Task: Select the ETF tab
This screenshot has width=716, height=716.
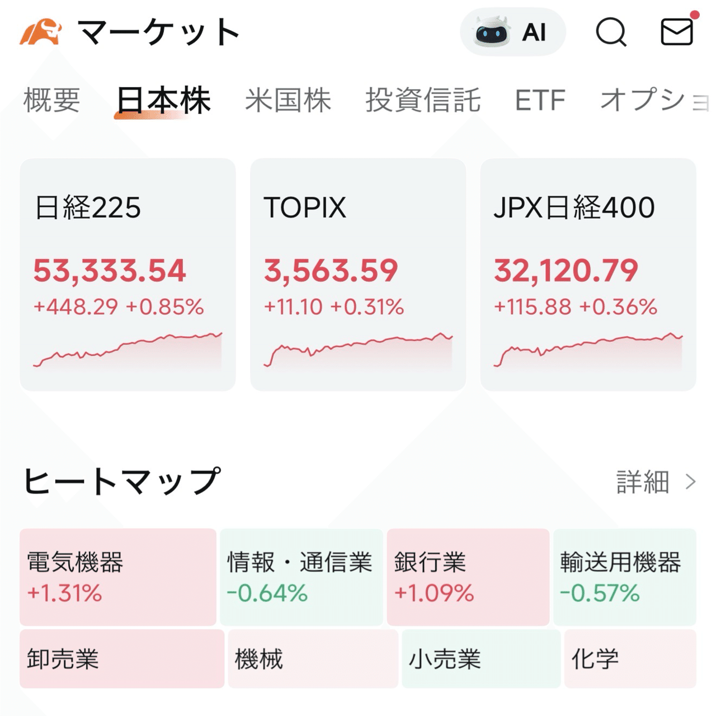Action: (540, 100)
